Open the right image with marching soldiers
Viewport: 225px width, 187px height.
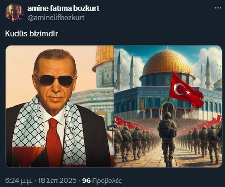[x=168, y=107]
